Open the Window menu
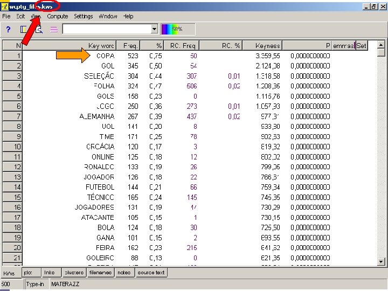The height and width of the screenshot is (291, 388). click(108, 16)
